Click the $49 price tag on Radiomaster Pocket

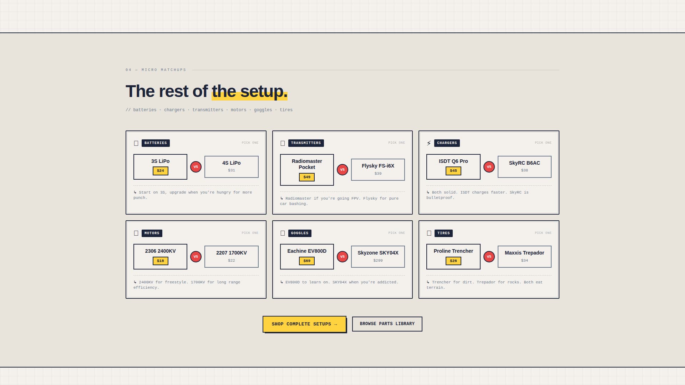pos(307,177)
